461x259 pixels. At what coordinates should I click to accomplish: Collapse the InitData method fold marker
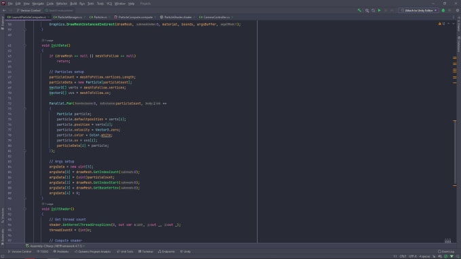pyautogui.click(x=24, y=45)
